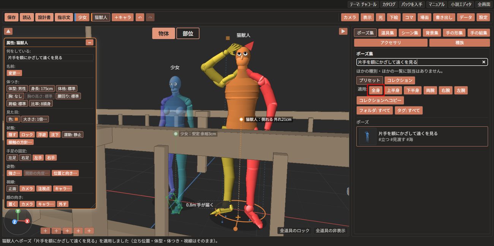Collapse the left panel with the up-triangle icon
Image resolution: width=494 pixels, height=246 pixels.
point(8,31)
